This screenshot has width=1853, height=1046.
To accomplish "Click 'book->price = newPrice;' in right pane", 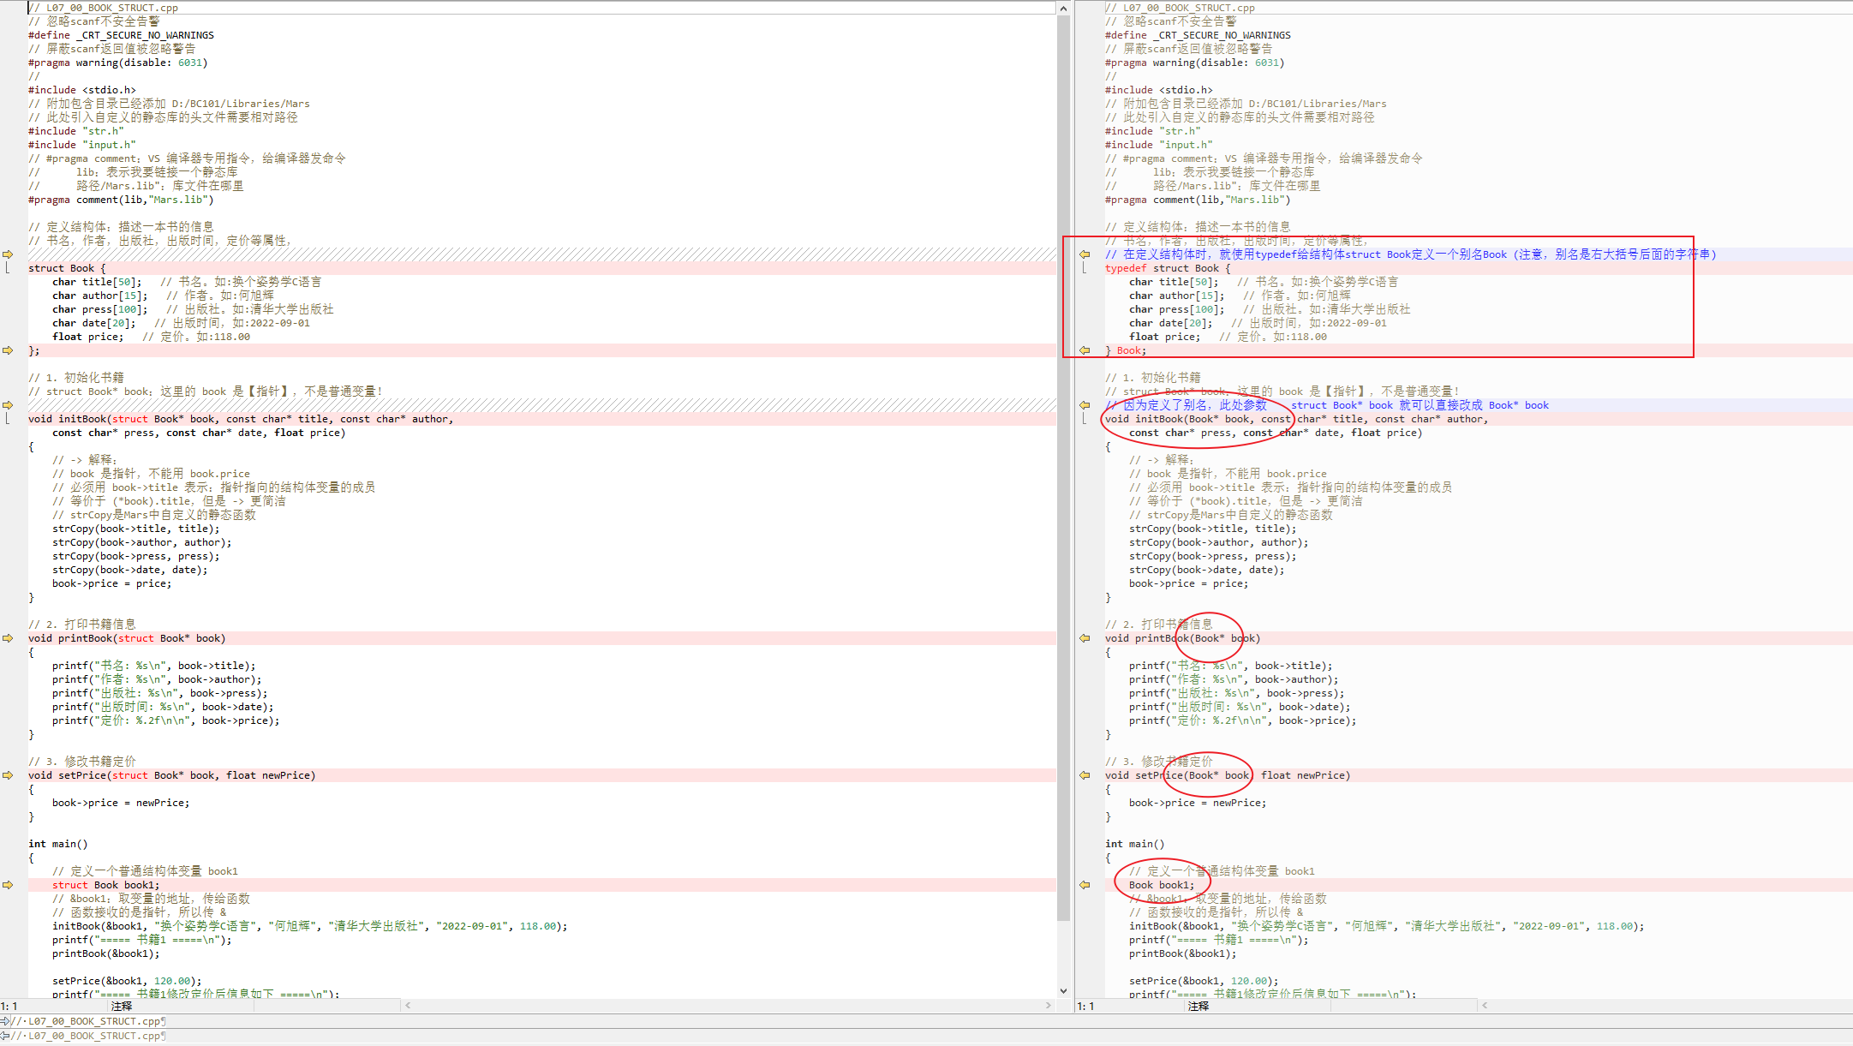I will pos(1198,803).
